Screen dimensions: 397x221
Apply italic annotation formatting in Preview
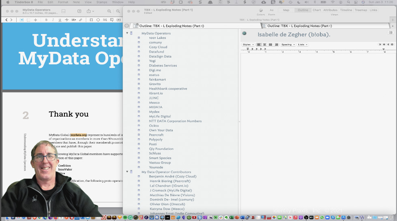tap(53, 20)
